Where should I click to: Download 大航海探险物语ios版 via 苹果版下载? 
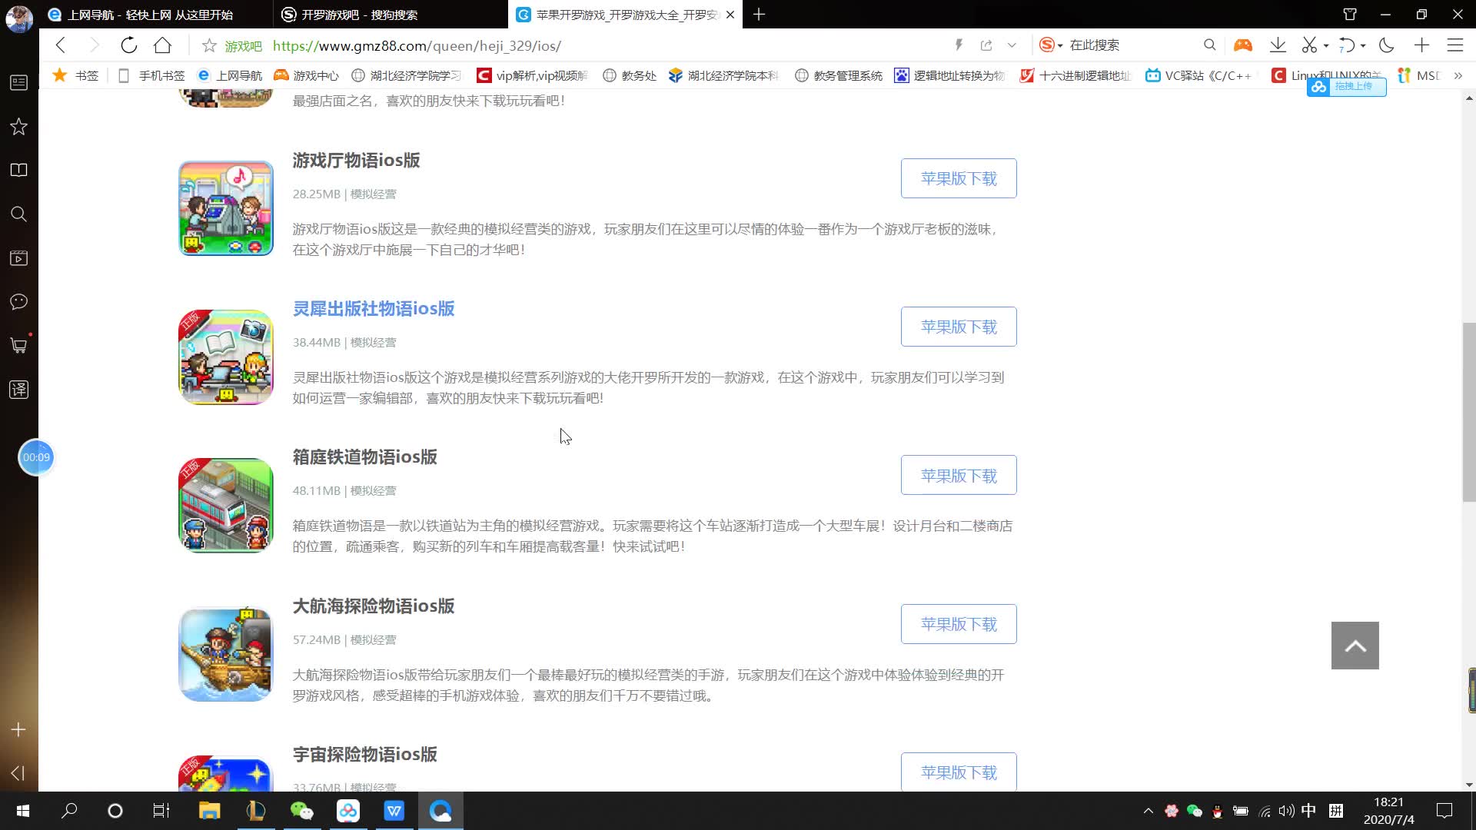tap(959, 624)
